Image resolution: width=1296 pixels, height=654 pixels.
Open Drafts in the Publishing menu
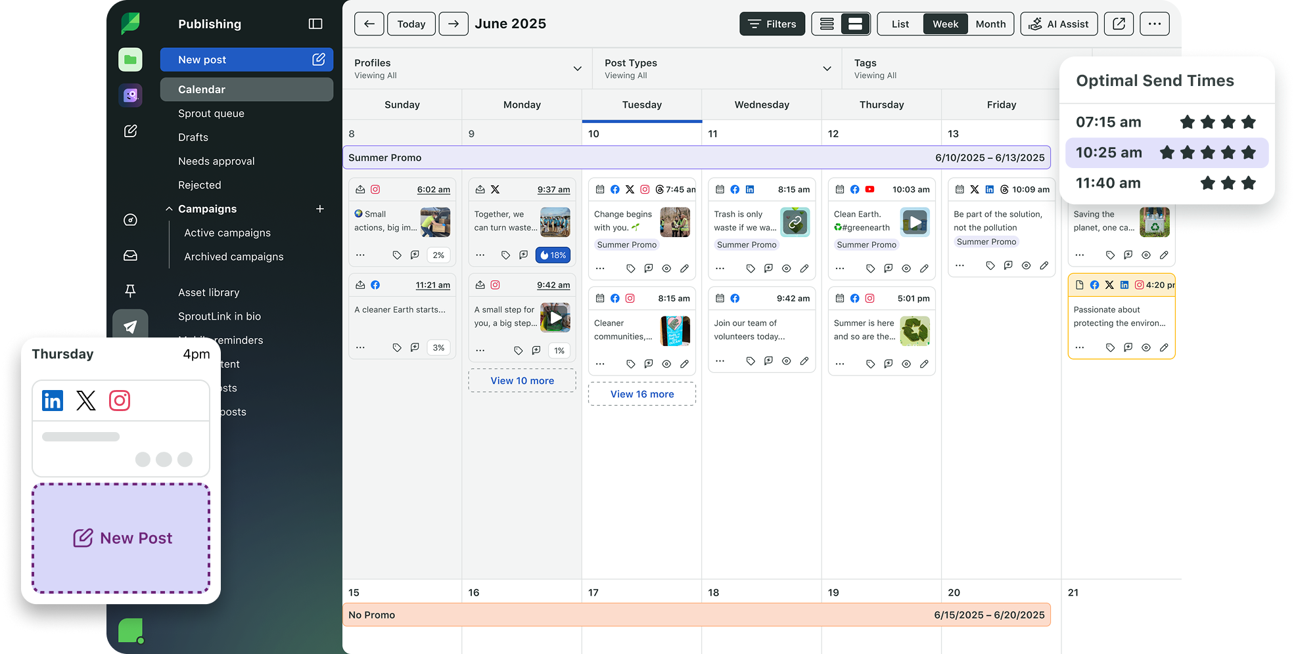(x=193, y=137)
